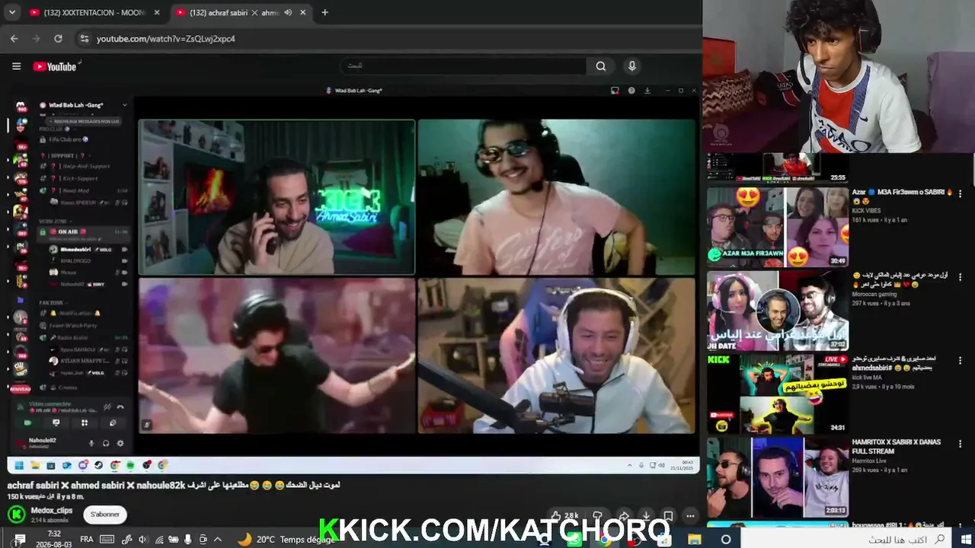The image size is (975, 548).
Task: Show hidden system tray icons
Action: [x=218, y=539]
